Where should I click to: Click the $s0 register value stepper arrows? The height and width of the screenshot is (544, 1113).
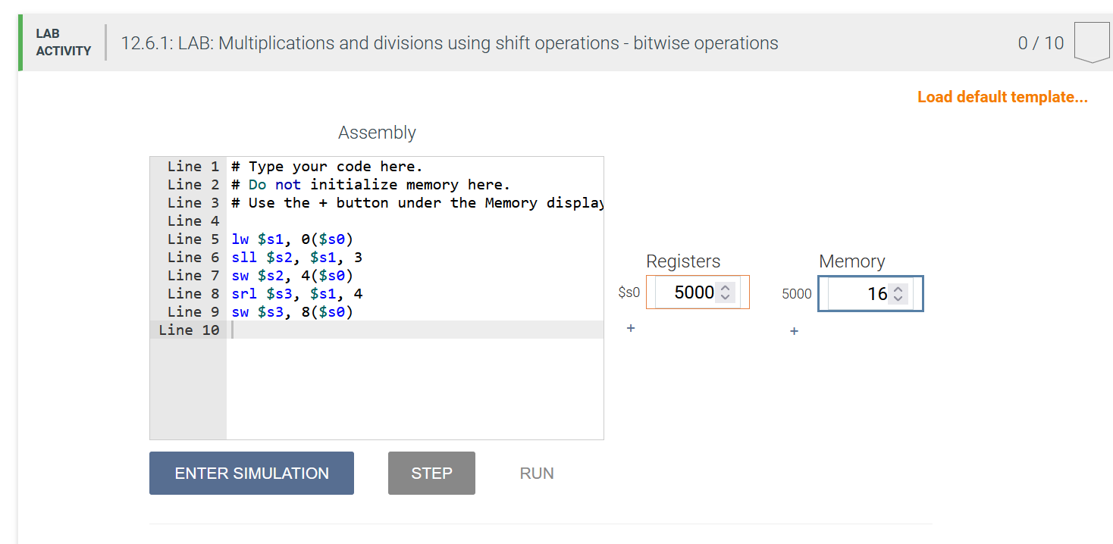(726, 292)
